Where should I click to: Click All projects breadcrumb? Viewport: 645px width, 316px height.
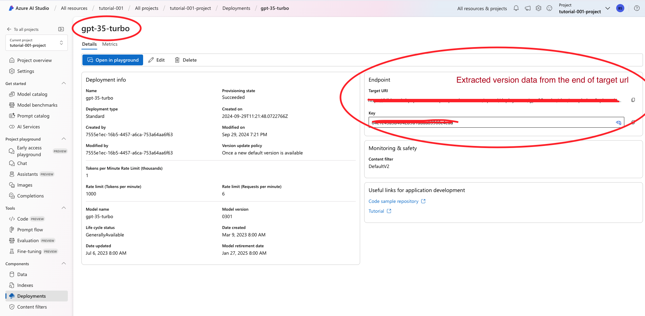pyautogui.click(x=146, y=8)
